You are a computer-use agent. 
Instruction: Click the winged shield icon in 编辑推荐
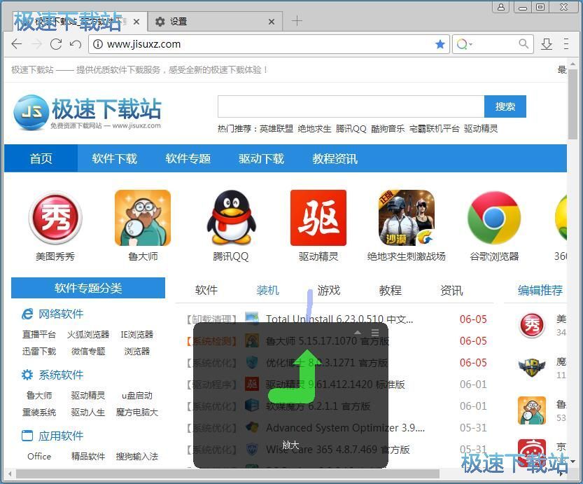[x=532, y=368]
